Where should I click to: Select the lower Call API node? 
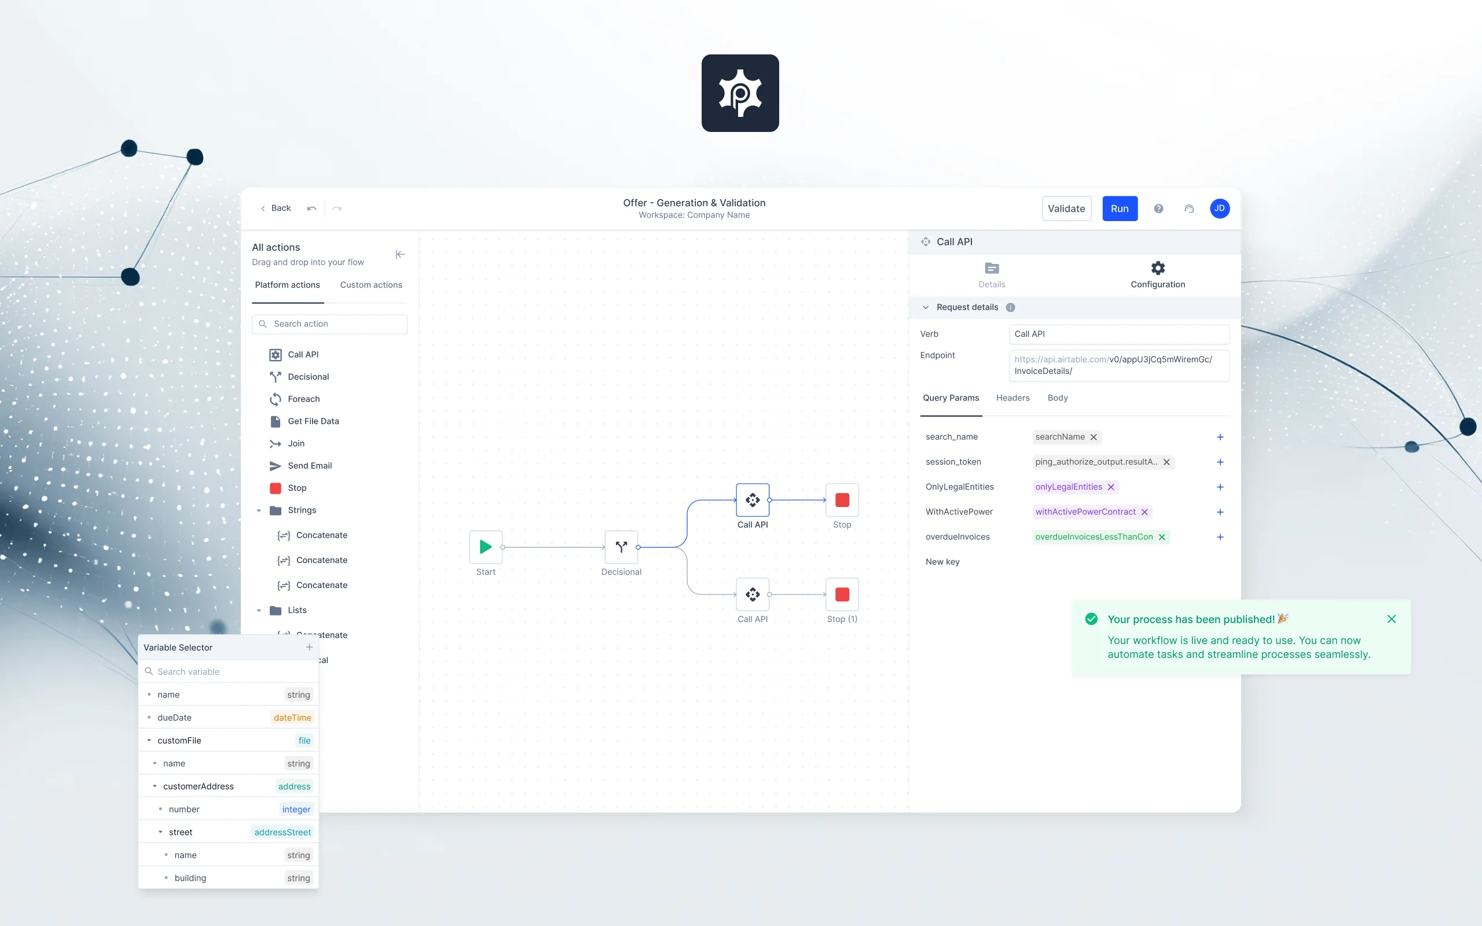point(753,594)
